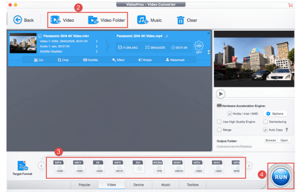Expand the Subtitle Disabled selector
301x192 pixels.
tap(97, 51)
